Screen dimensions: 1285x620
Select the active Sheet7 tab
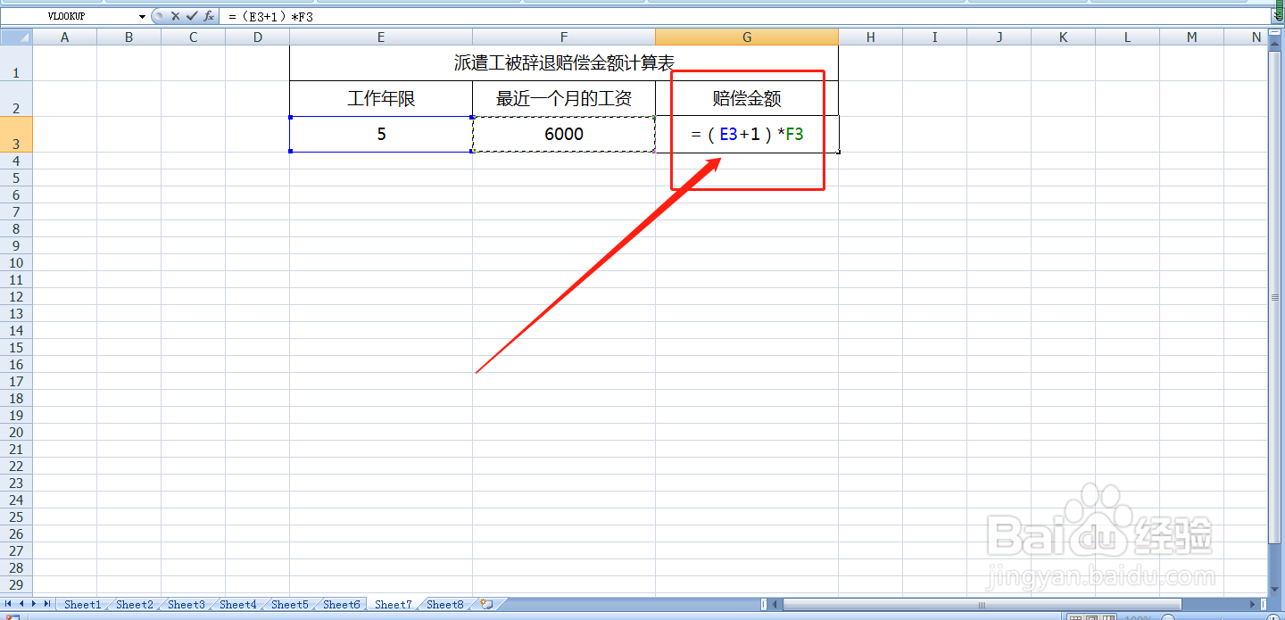pos(394,604)
